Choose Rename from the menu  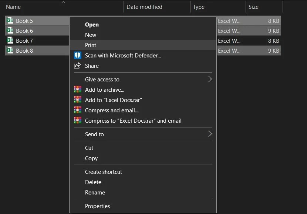pyautogui.click(x=95, y=192)
